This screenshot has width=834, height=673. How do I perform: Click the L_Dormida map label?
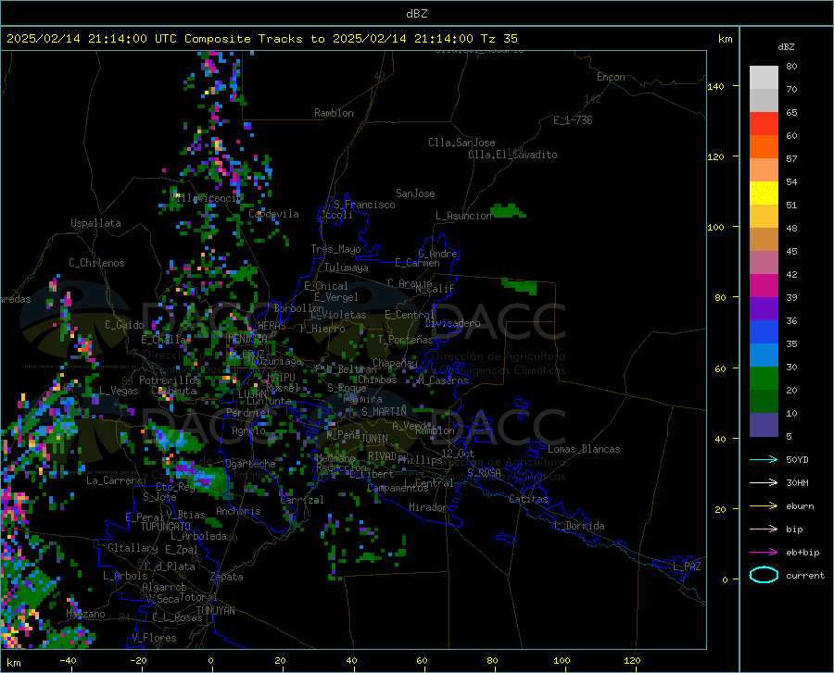pyautogui.click(x=578, y=526)
